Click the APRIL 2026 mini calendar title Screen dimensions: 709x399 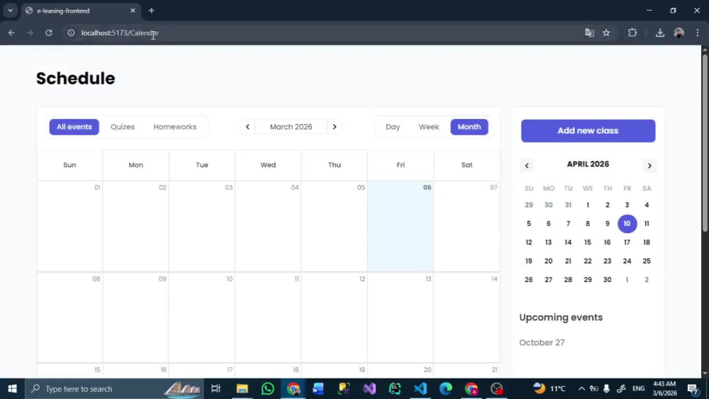(x=588, y=164)
